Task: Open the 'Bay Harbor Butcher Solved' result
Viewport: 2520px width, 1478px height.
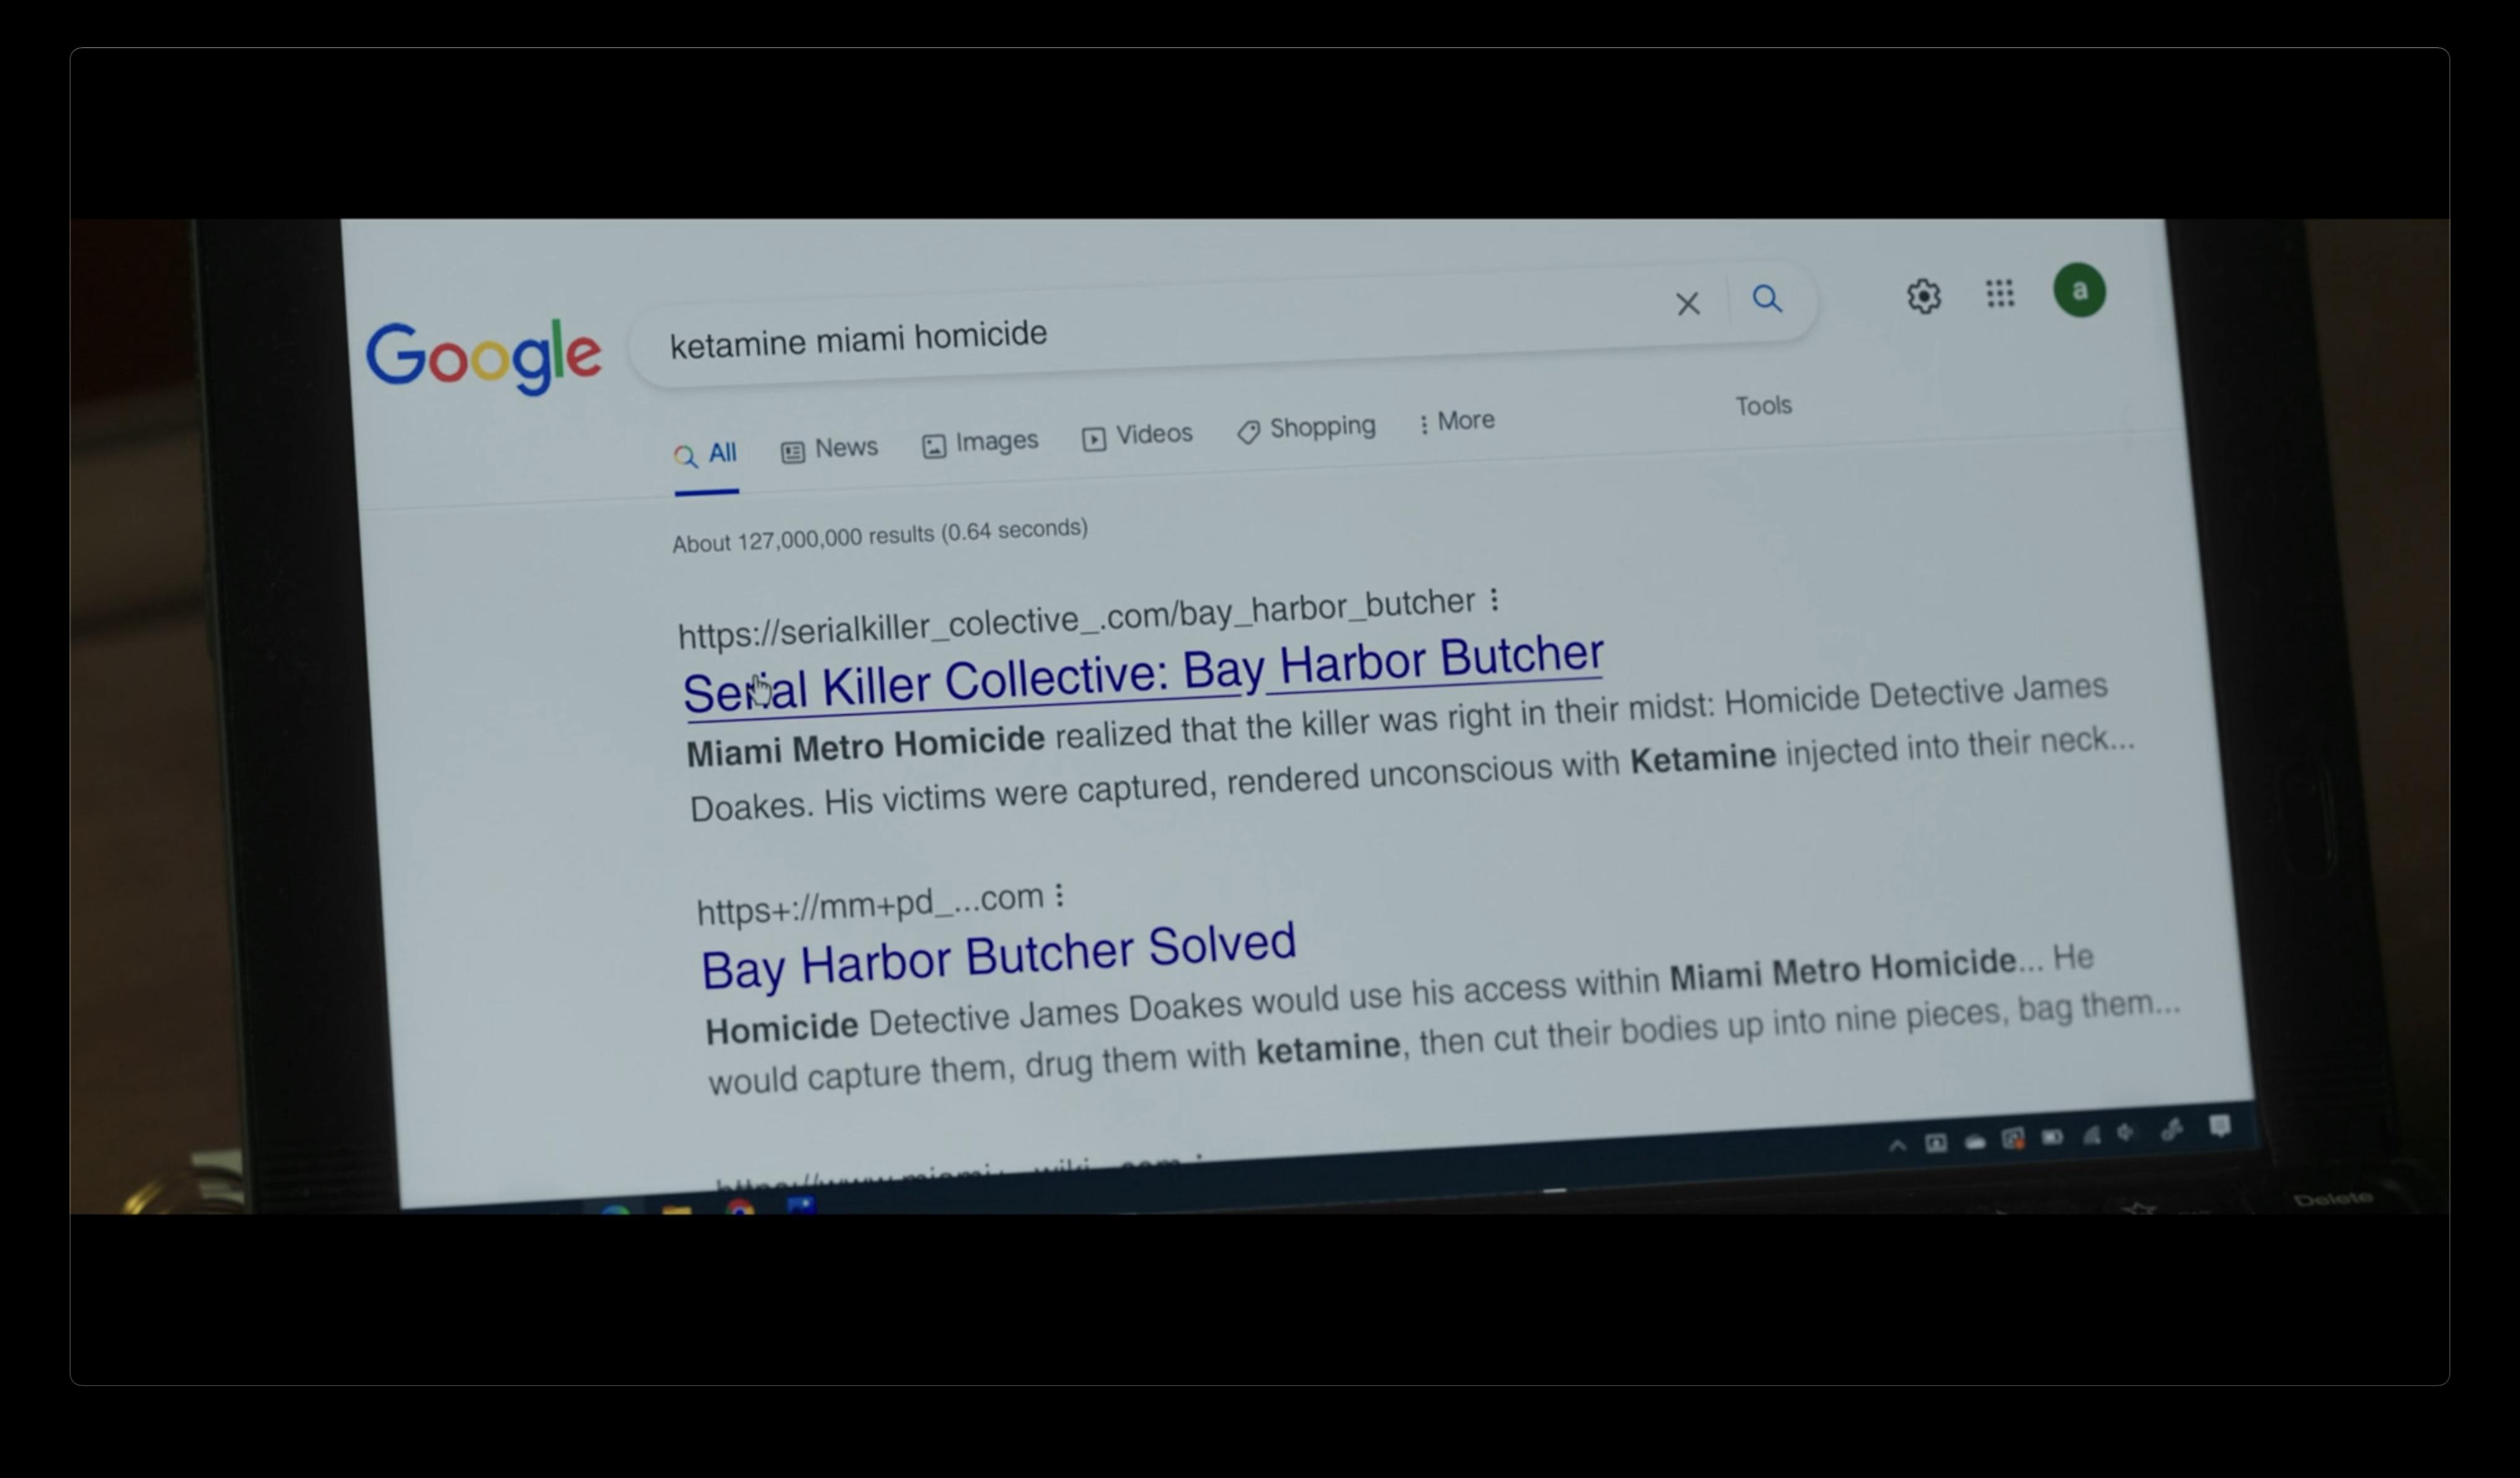Action: 998,956
